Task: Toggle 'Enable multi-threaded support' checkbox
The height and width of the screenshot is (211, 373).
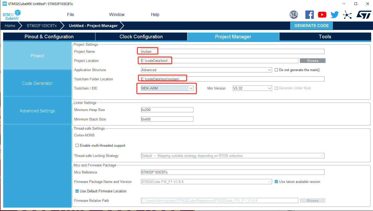Action: [77, 145]
